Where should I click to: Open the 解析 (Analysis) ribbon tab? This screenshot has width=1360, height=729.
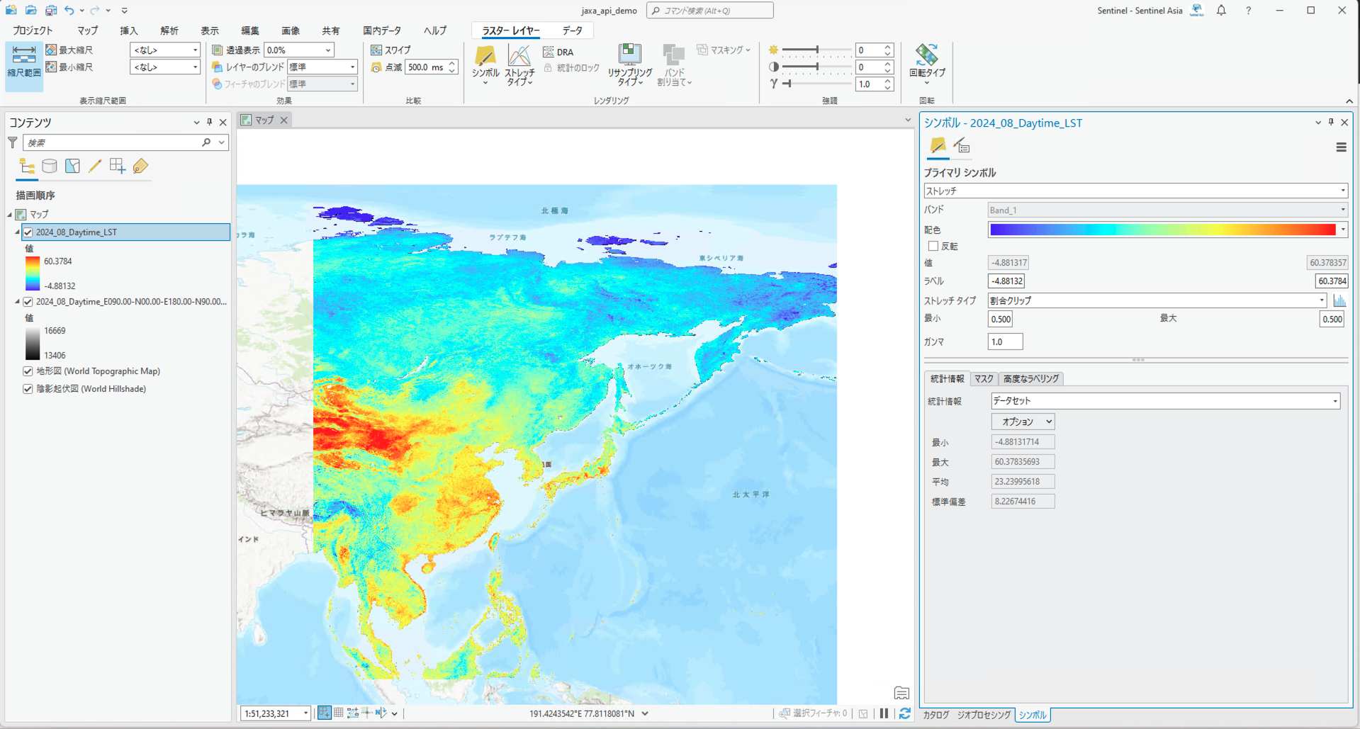(x=169, y=30)
